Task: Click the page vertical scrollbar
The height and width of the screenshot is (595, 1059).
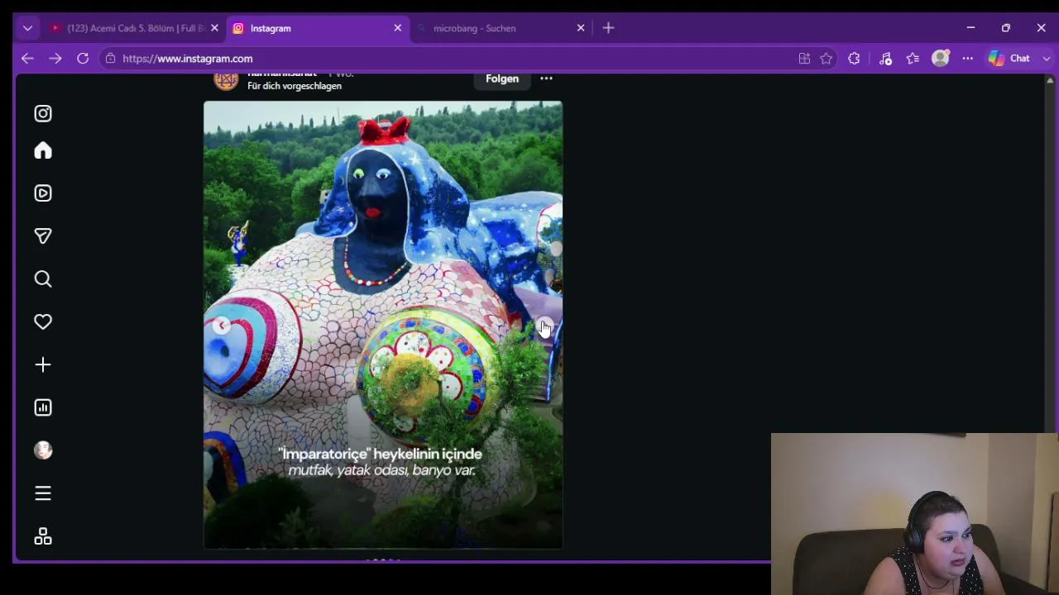Action: tap(1050, 252)
